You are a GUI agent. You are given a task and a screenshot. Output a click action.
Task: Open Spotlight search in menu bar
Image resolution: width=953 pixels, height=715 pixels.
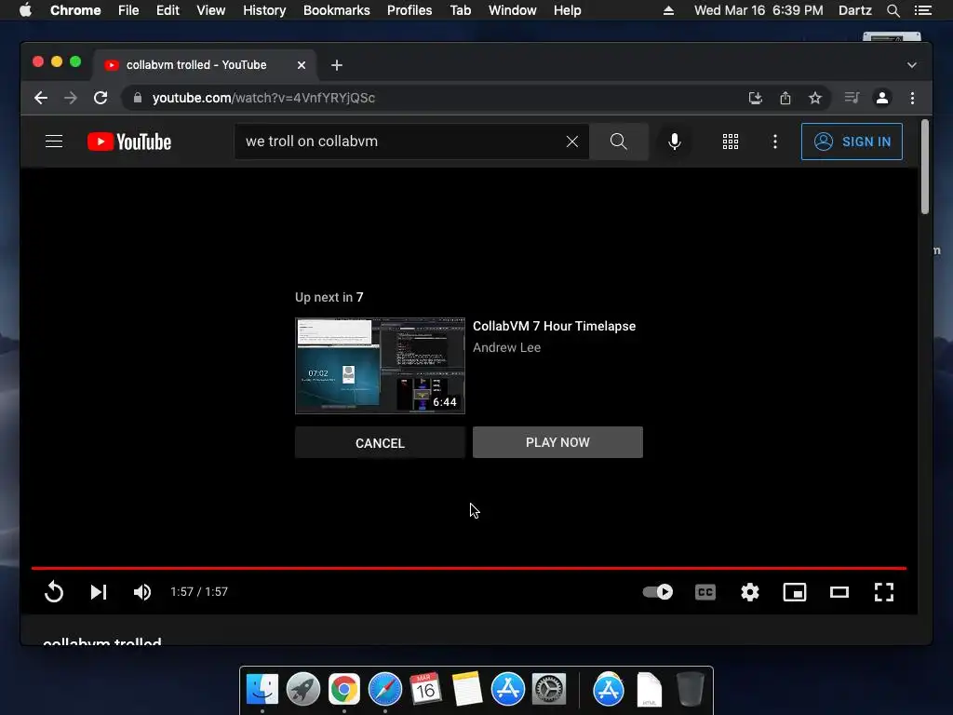pyautogui.click(x=893, y=10)
